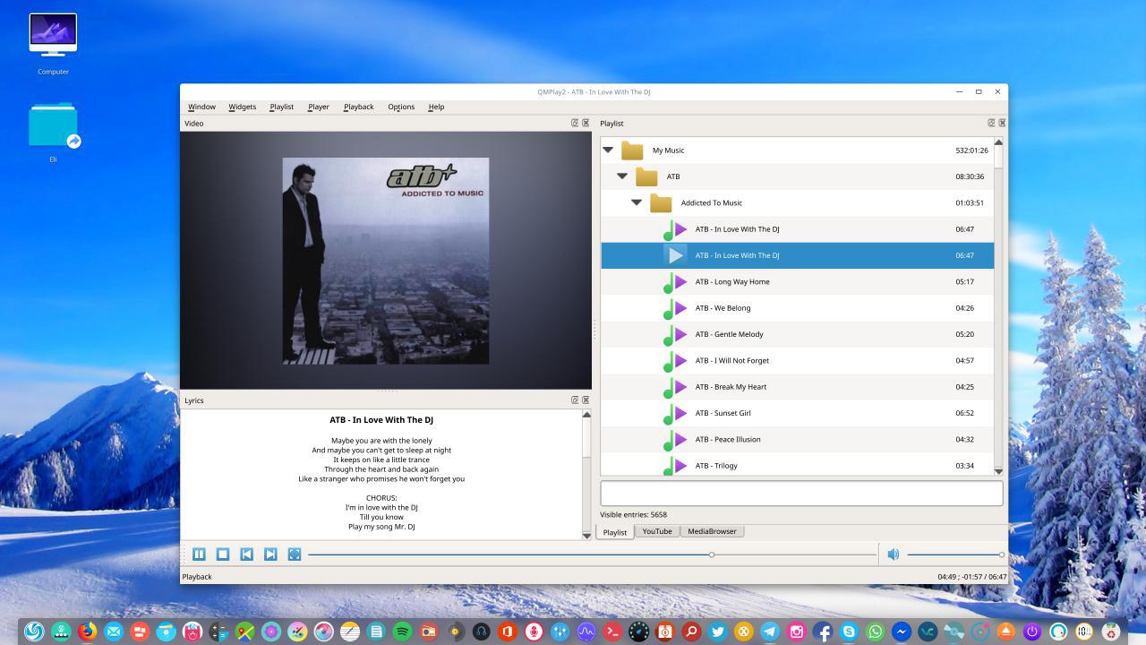This screenshot has width=1146, height=645.
Task: Select the Playlist tab at the bottom
Action: [615, 532]
